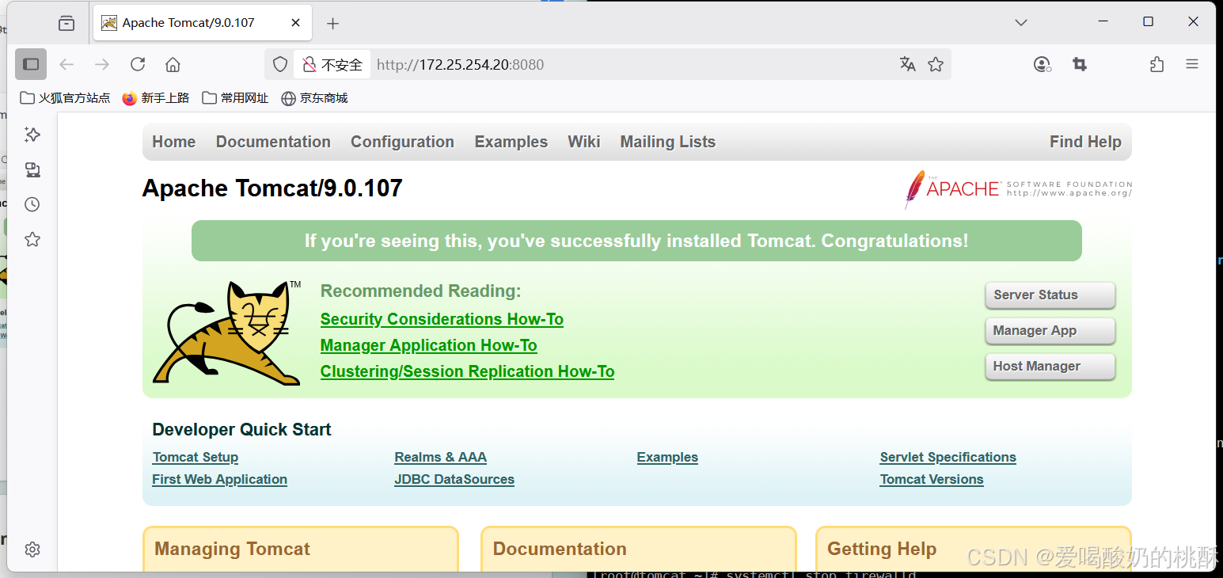This screenshot has width=1223, height=578.
Task: Click Home in the Tomcat navigation
Action: point(173,142)
